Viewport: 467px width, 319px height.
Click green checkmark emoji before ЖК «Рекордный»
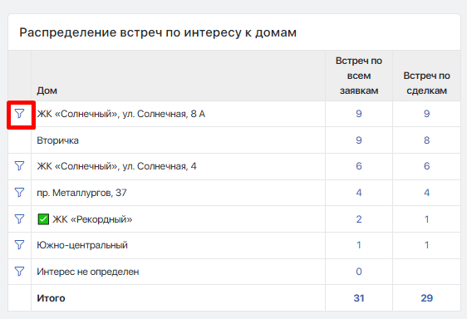43,219
